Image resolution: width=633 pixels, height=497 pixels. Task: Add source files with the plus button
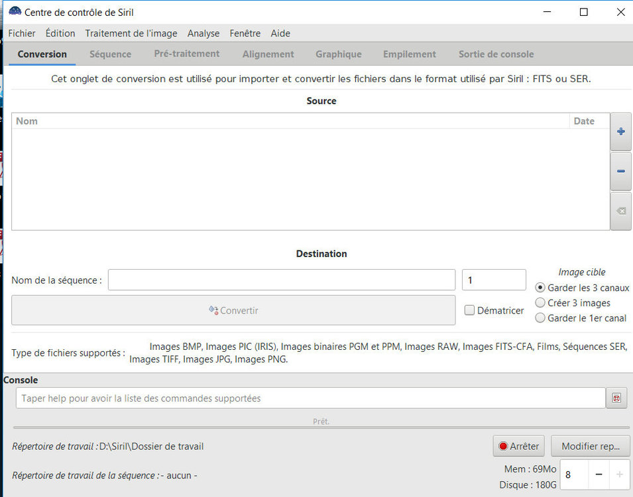(x=621, y=132)
